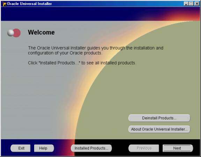Click the red circle of Welcome logo
Viewport: 201px width, 157px height.
[17, 33]
